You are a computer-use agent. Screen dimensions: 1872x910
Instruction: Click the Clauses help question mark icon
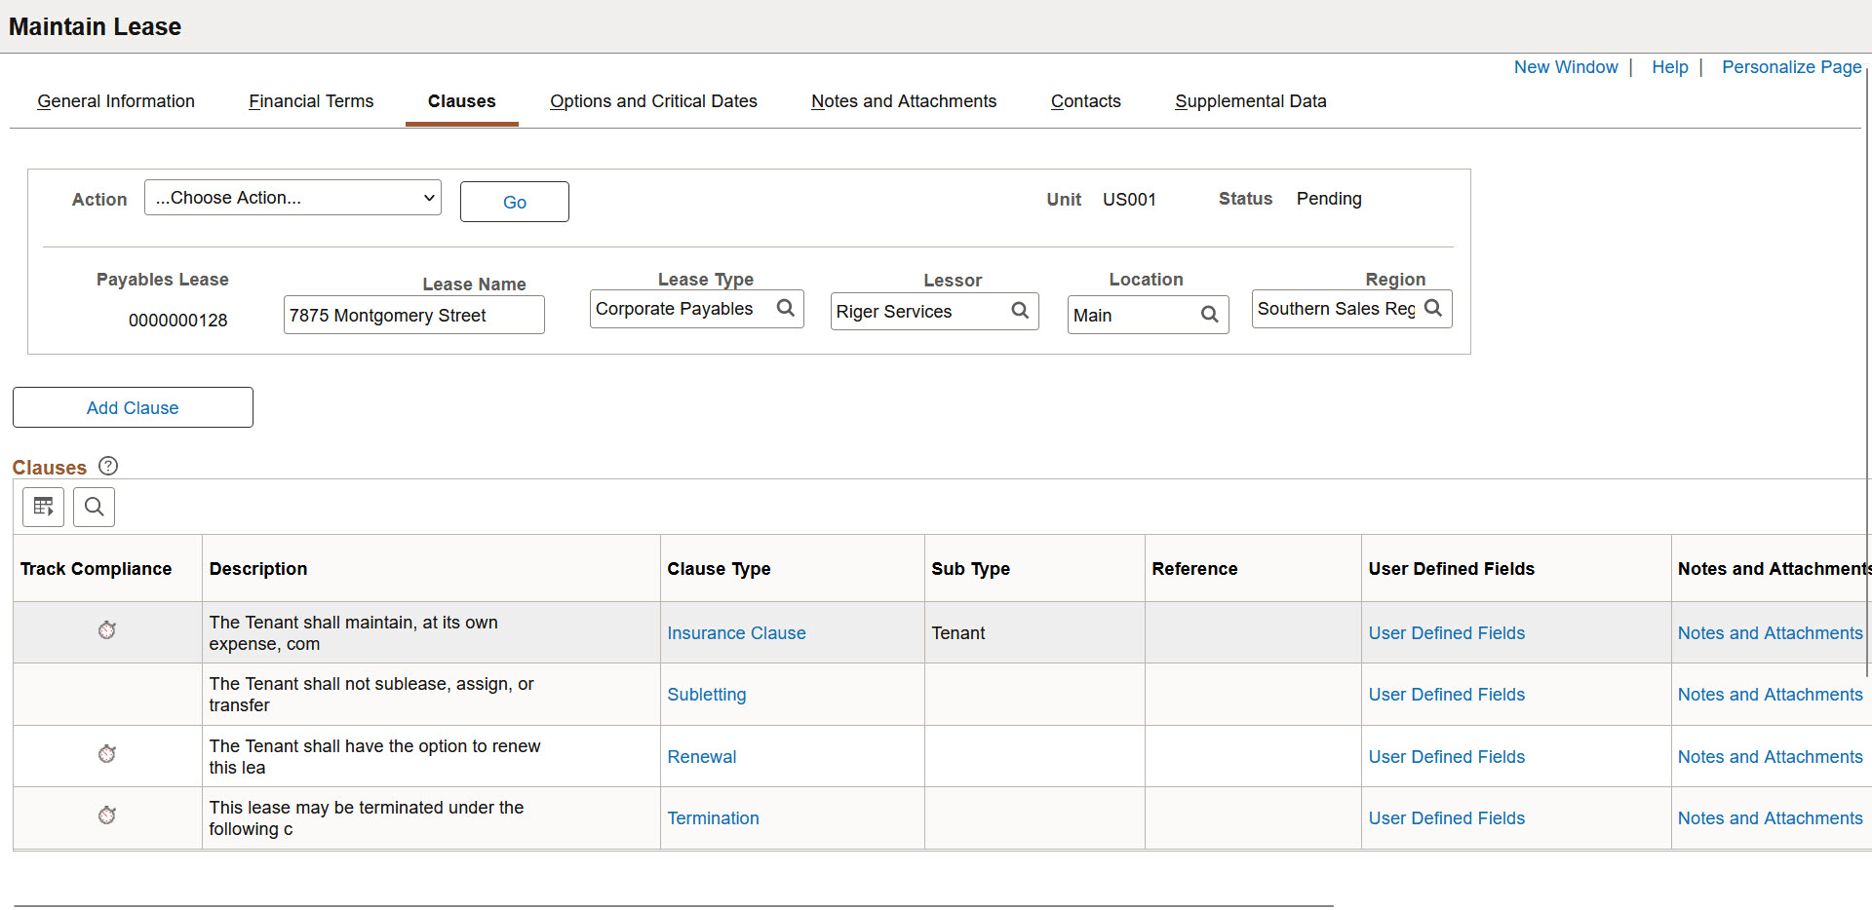(x=107, y=466)
